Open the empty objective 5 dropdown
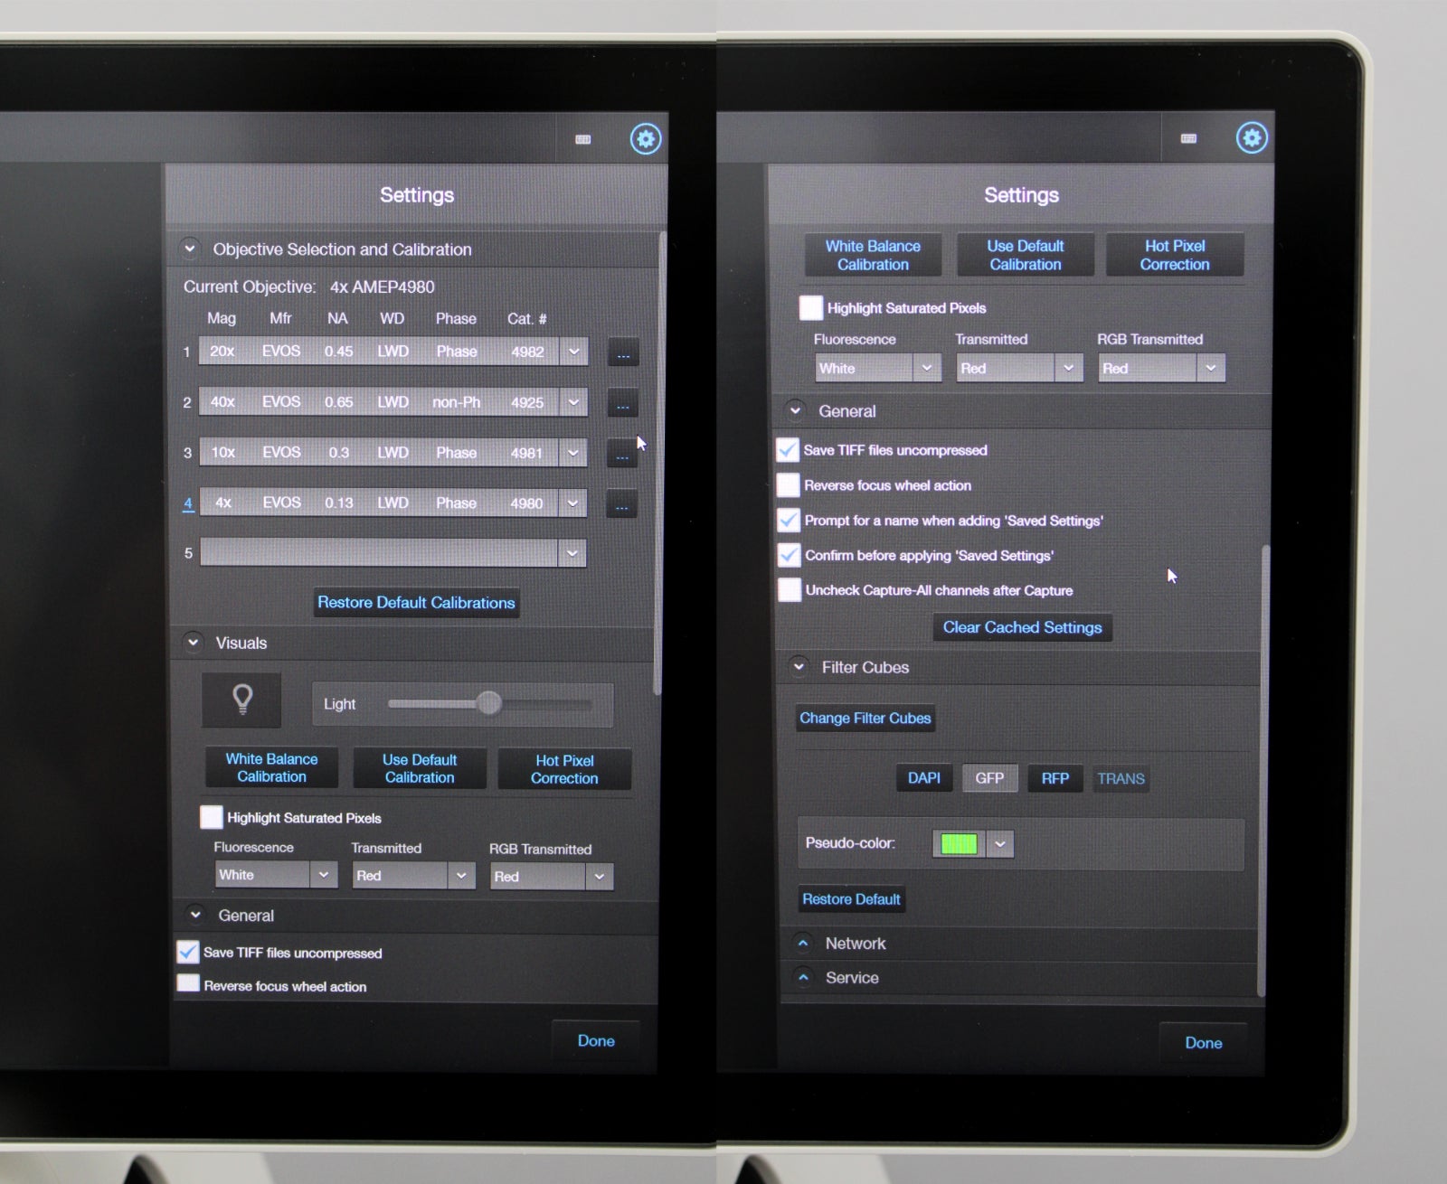Viewport: 1447px width, 1184px height. point(572,553)
